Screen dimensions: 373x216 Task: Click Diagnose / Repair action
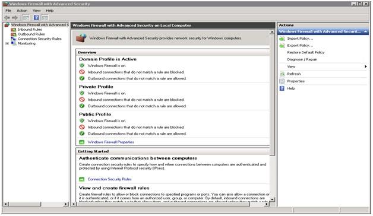click(302, 59)
